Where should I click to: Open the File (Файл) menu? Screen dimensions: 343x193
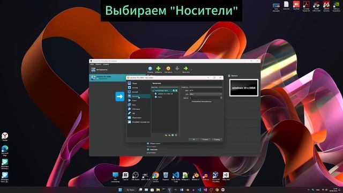pyautogui.click(x=92, y=64)
